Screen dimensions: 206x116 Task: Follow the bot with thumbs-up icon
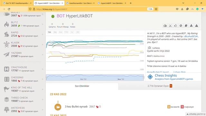tap(175, 26)
